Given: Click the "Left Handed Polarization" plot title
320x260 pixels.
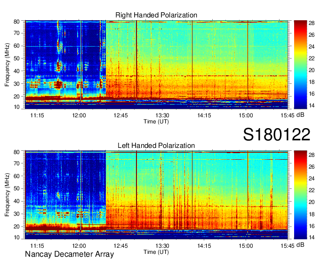Looking at the screenshot, I should pyautogui.click(x=156, y=146).
